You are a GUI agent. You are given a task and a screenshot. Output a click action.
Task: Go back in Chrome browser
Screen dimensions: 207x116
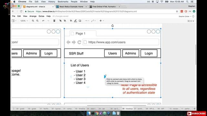pos(13,12)
